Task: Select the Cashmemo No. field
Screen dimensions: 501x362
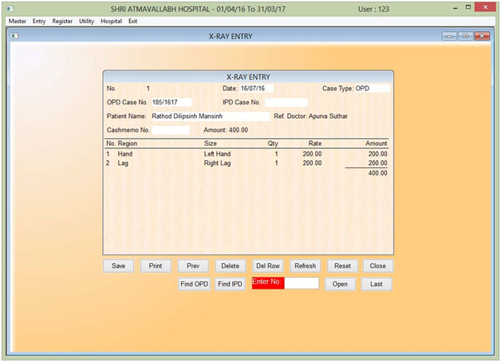Action: (171, 130)
